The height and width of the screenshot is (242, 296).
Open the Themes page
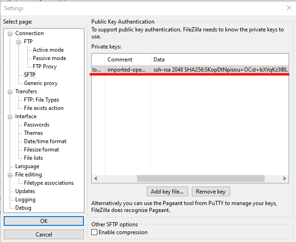tap(33, 133)
